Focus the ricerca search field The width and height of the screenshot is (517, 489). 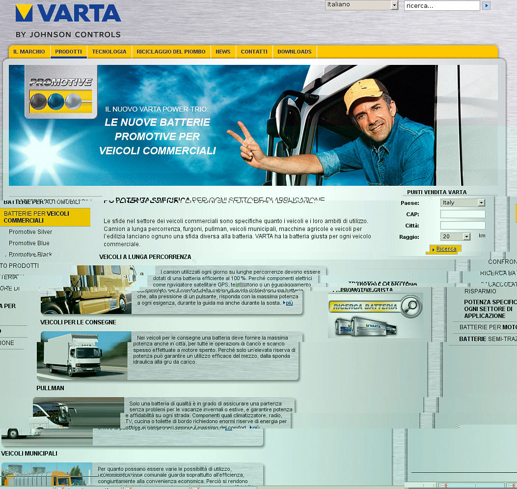(x=442, y=5)
